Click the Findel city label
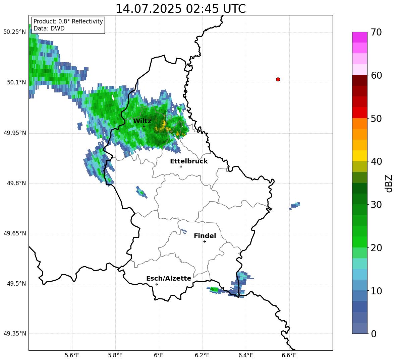The width and height of the screenshot is (397, 362). [x=205, y=236]
